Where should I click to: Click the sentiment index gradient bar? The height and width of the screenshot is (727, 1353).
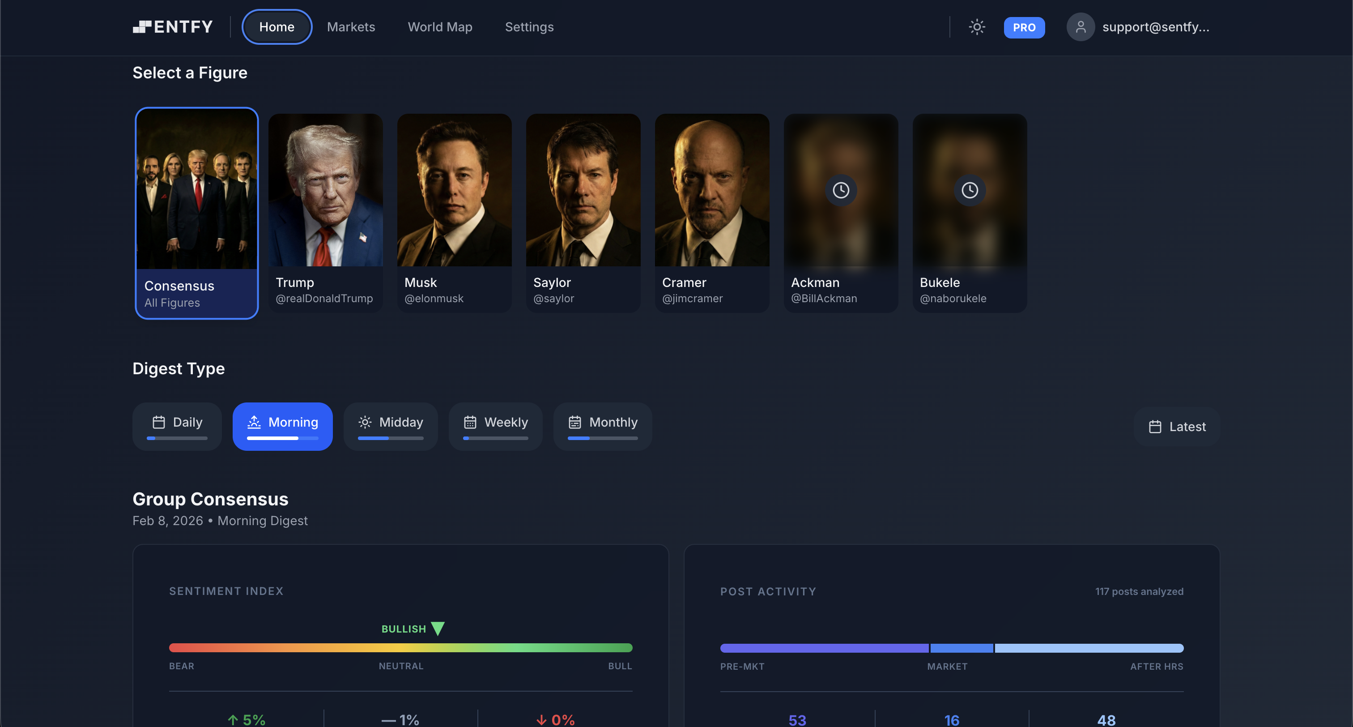(400, 648)
